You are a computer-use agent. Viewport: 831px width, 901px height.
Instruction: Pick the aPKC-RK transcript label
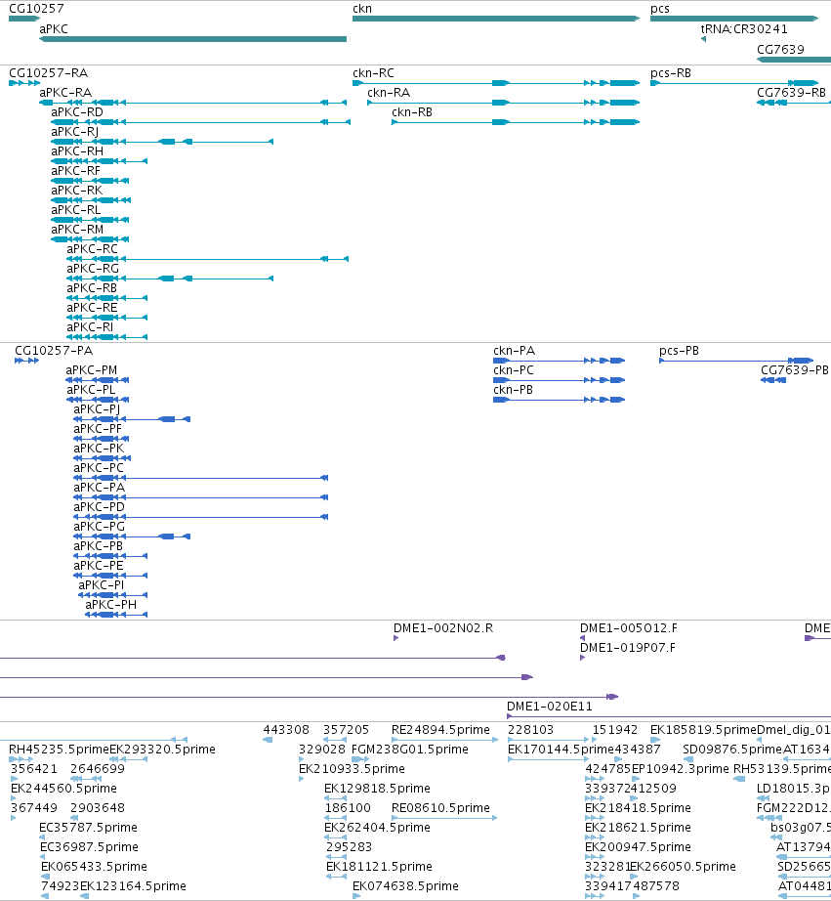click(76, 191)
